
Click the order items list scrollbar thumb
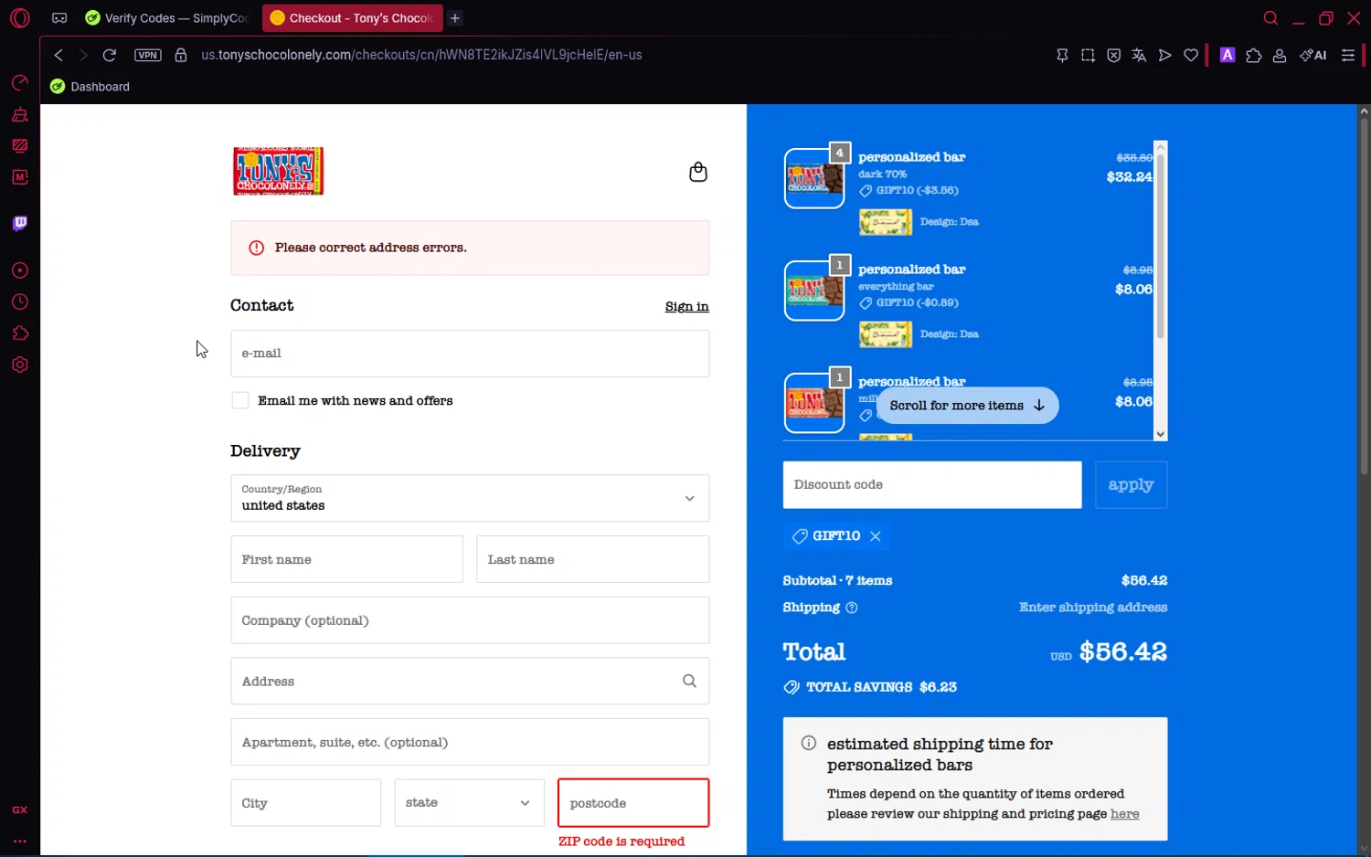tap(1161, 247)
